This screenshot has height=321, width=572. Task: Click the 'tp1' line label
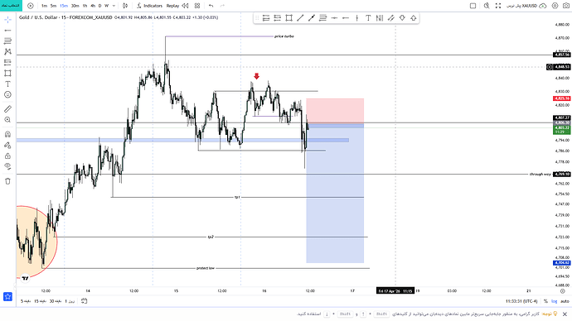click(237, 197)
